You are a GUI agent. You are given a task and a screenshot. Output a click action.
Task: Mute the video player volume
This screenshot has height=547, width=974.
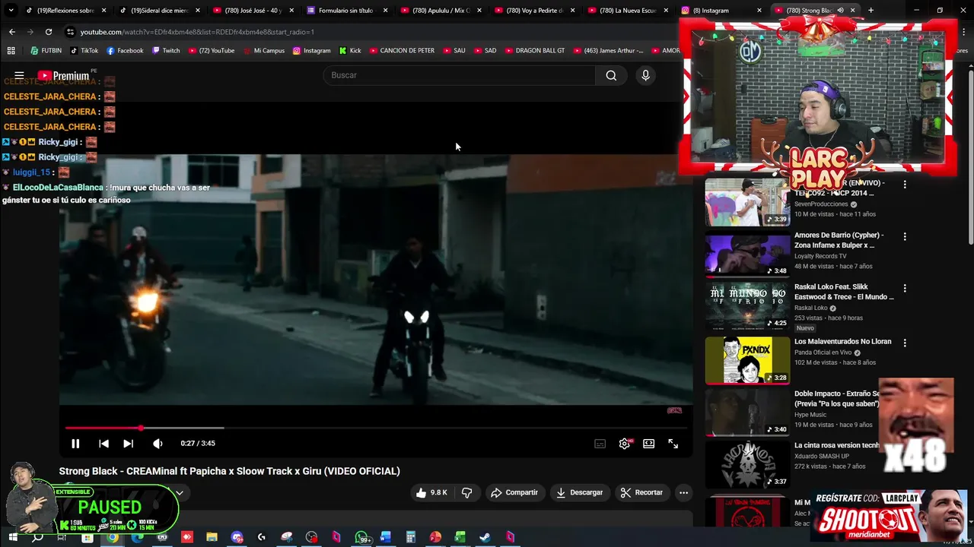point(158,444)
